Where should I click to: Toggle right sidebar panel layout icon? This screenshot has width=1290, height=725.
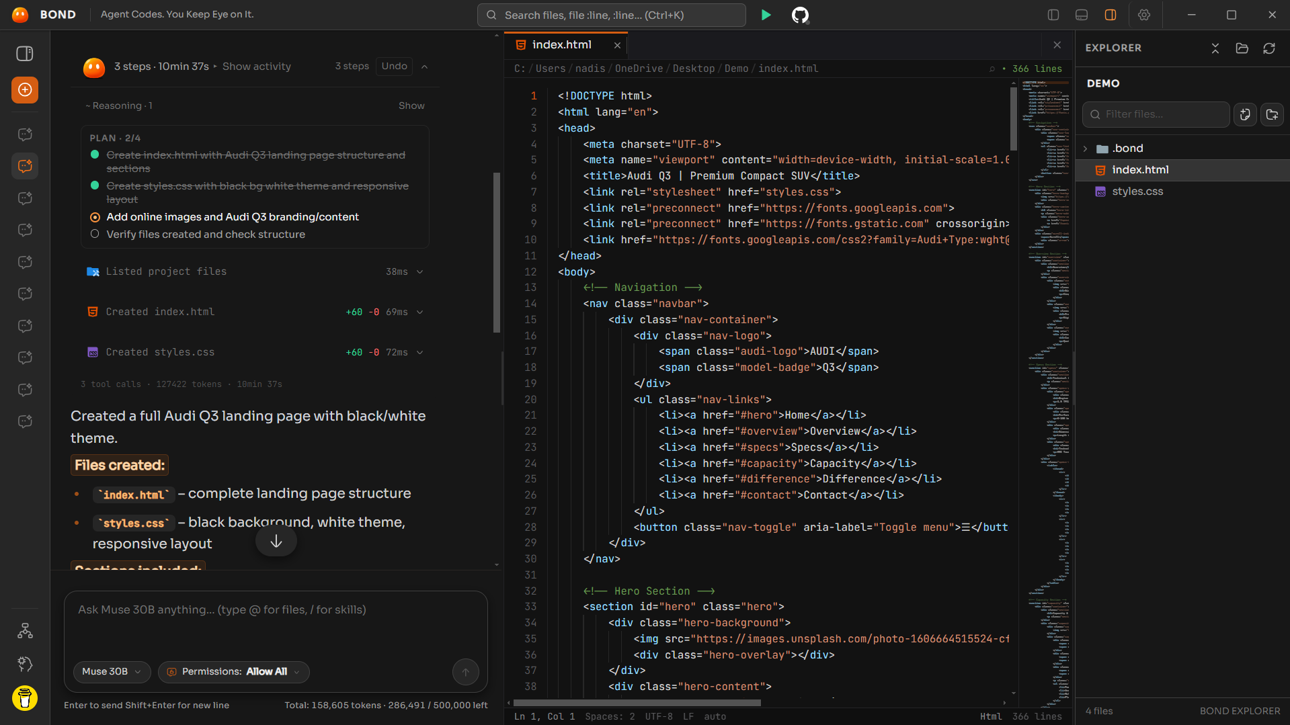pos(1111,15)
